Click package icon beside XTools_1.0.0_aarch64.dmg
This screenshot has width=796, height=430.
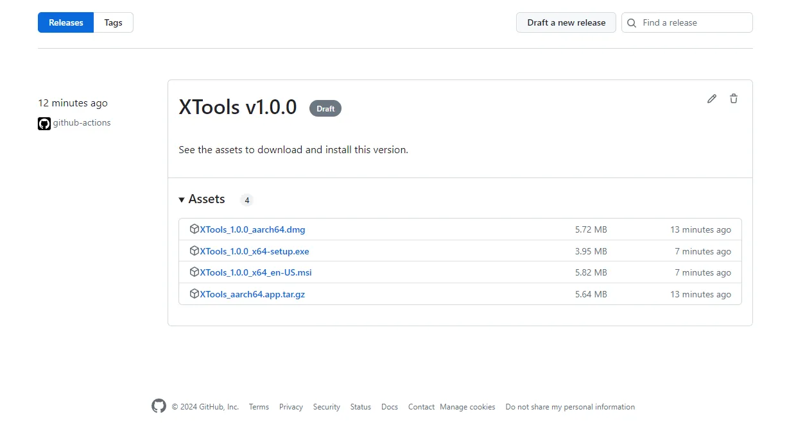(194, 229)
